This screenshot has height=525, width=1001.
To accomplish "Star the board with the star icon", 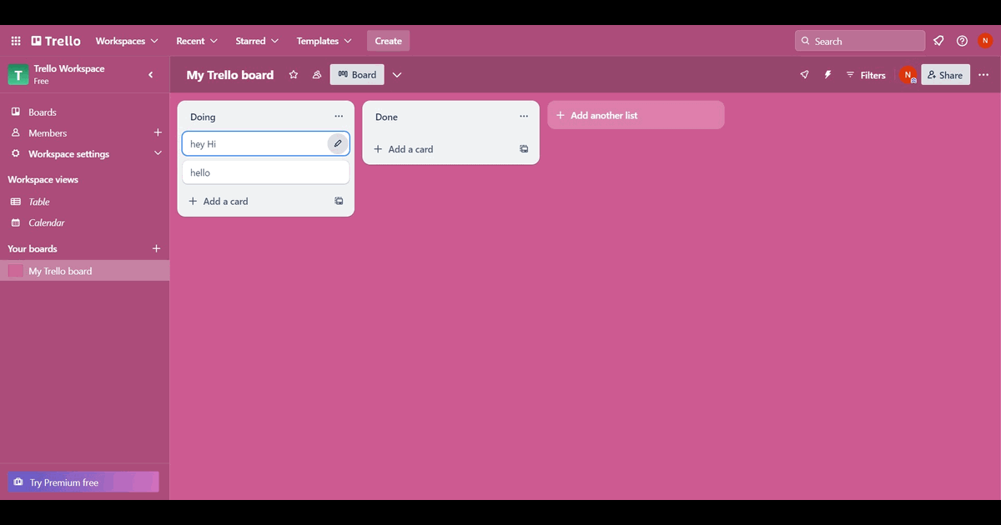I will 294,75.
